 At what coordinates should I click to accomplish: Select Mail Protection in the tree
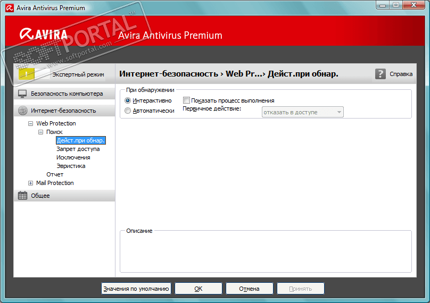tap(55, 183)
